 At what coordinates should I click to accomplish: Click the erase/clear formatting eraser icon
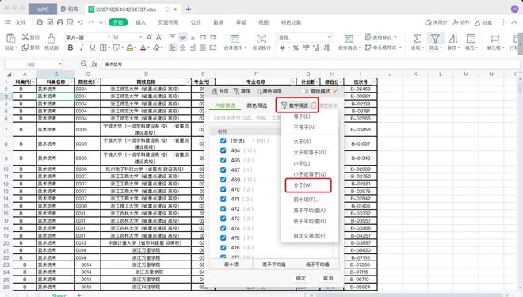[156, 48]
